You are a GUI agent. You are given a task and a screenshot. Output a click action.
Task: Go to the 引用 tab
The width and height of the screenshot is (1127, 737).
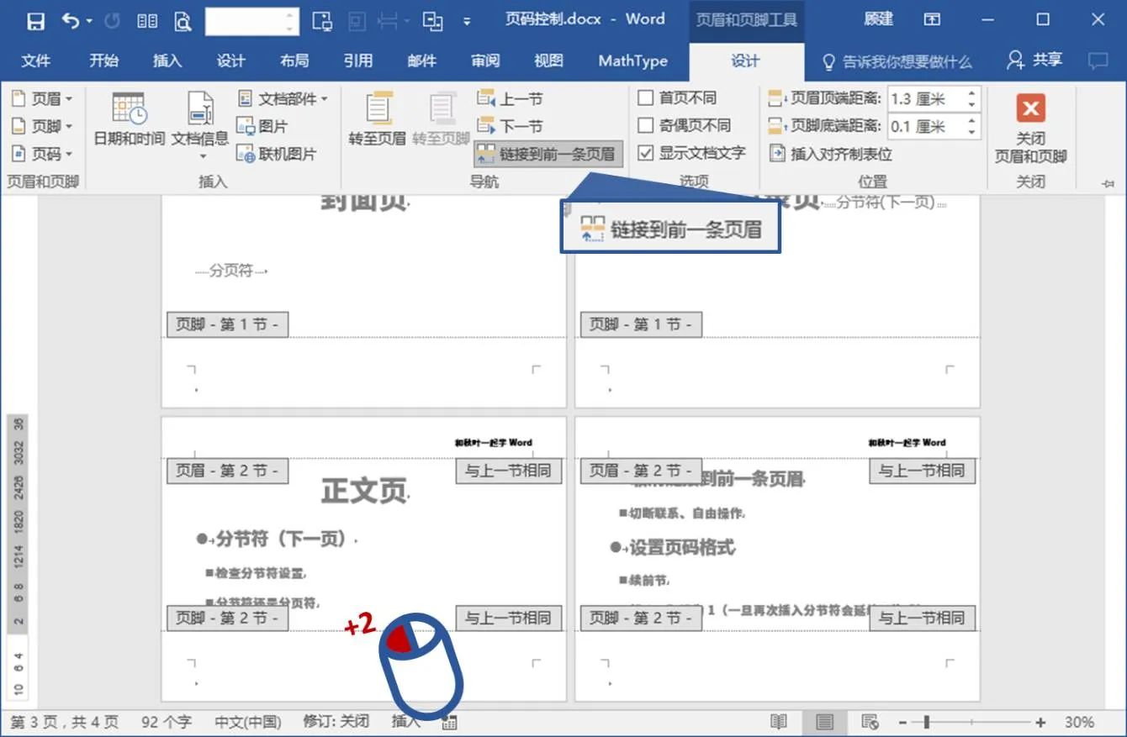(x=358, y=61)
